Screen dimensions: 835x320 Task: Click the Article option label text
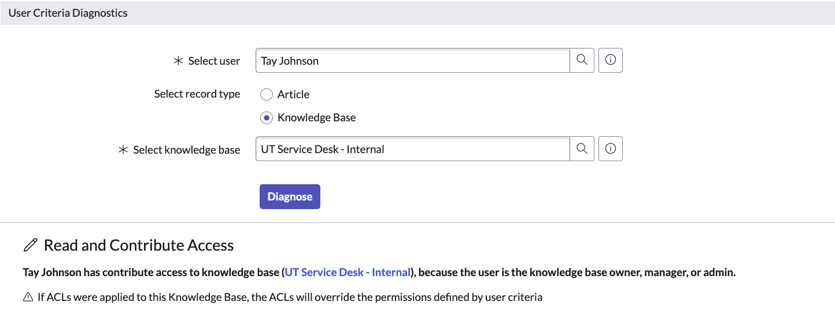(293, 94)
